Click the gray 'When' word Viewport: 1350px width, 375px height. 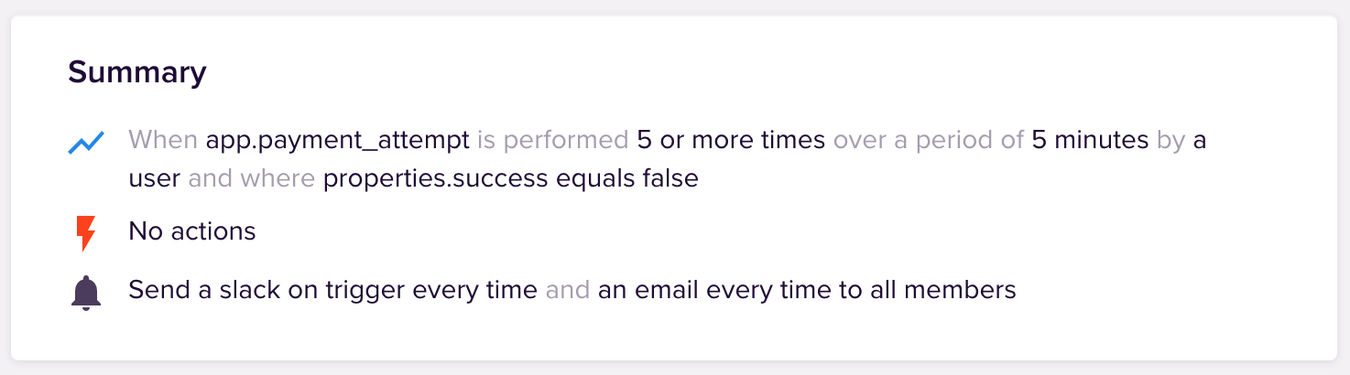pos(163,140)
